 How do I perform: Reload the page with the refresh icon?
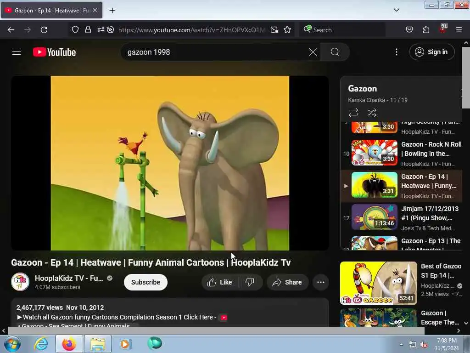[44, 30]
